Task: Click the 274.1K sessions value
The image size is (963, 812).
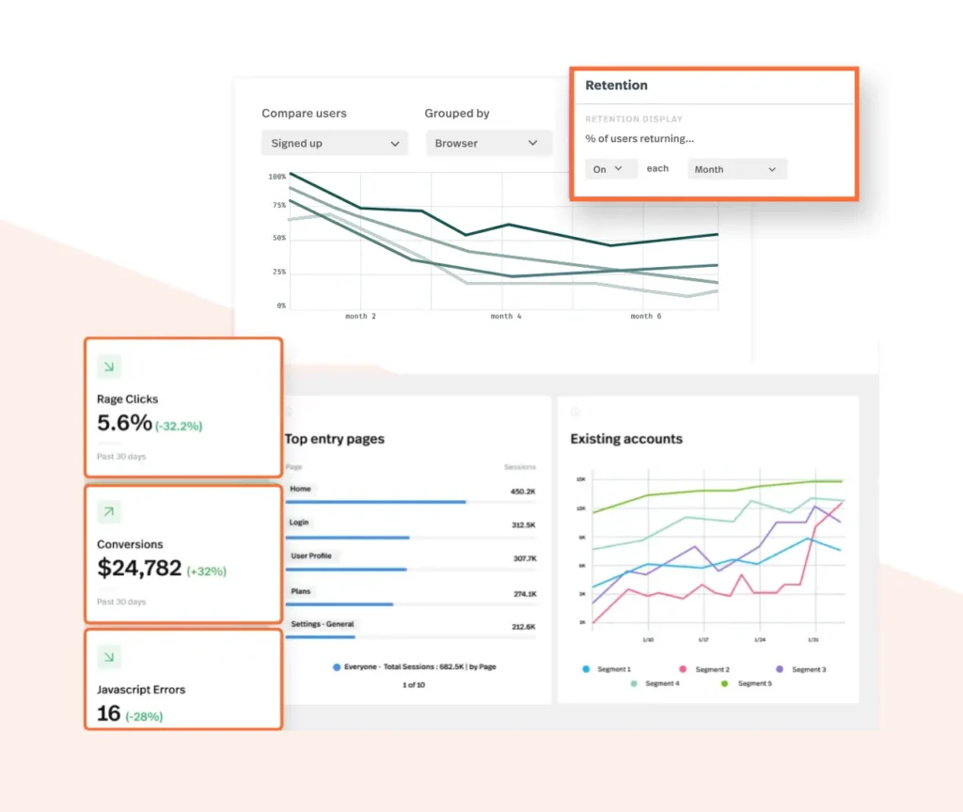Action: click(525, 594)
